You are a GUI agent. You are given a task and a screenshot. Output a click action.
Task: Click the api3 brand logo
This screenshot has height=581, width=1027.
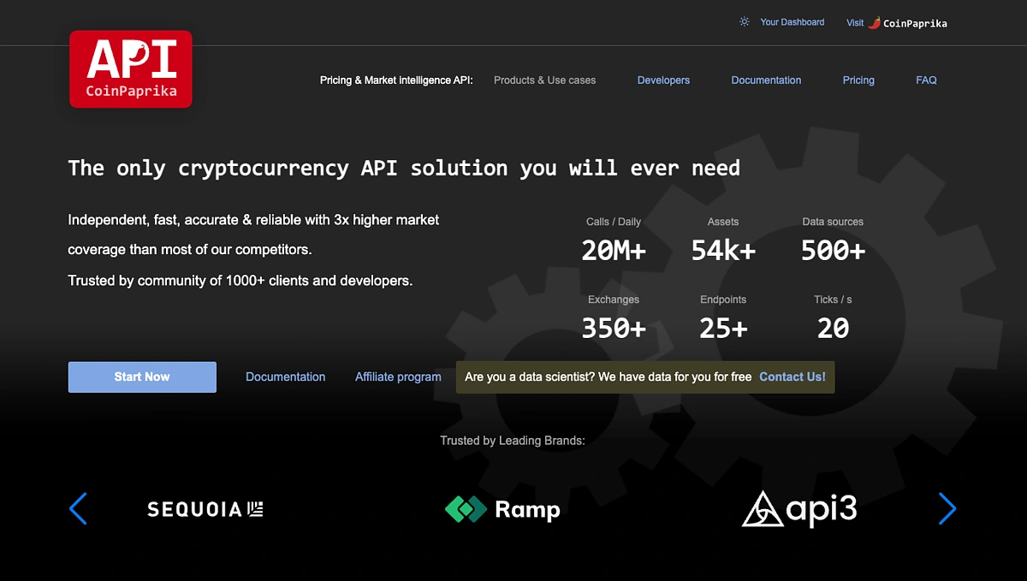pyautogui.click(x=798, y=509)
